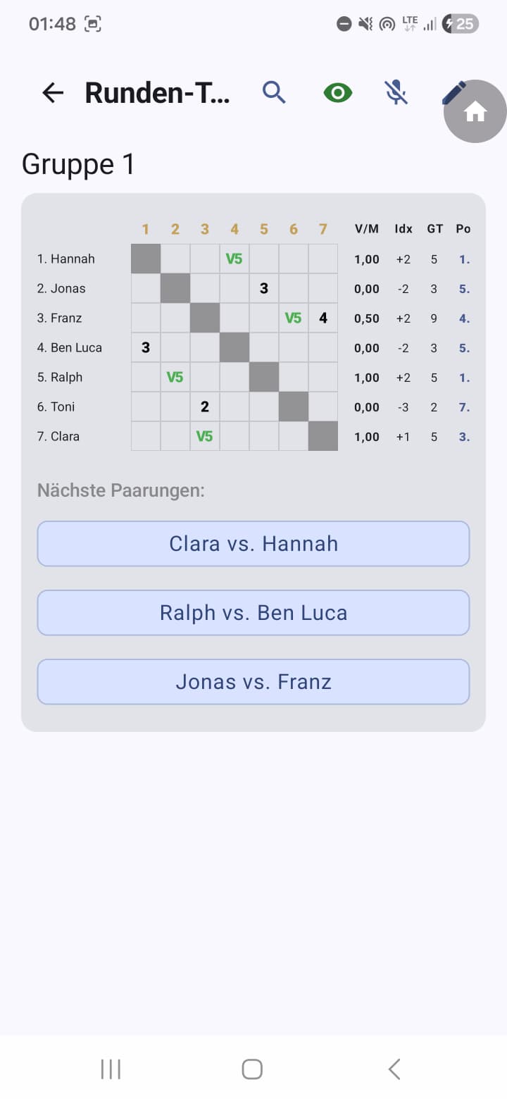The width and height of the screenshot is (507, 1099).
Task: Select Hannah's V5 result cell
Action: coord(234,259)
